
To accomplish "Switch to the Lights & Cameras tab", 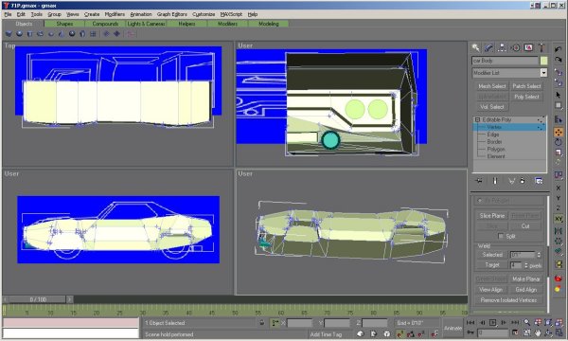I will coord(146,24).
